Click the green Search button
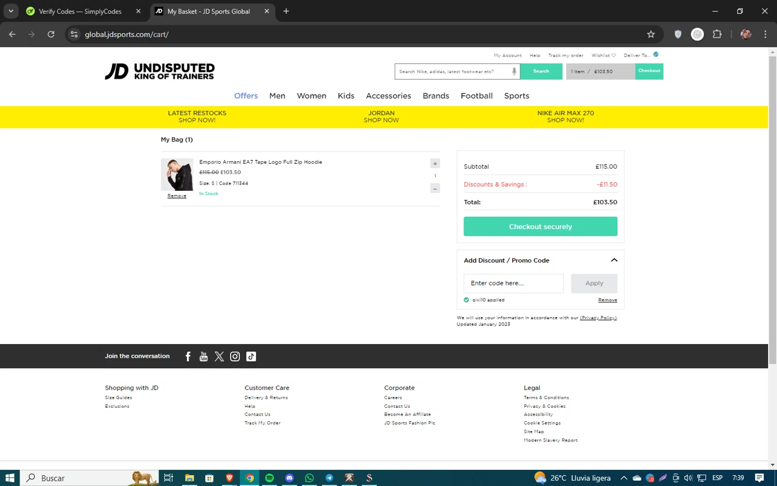This screenshot has height=486, width=777. [x=541, y=72]
